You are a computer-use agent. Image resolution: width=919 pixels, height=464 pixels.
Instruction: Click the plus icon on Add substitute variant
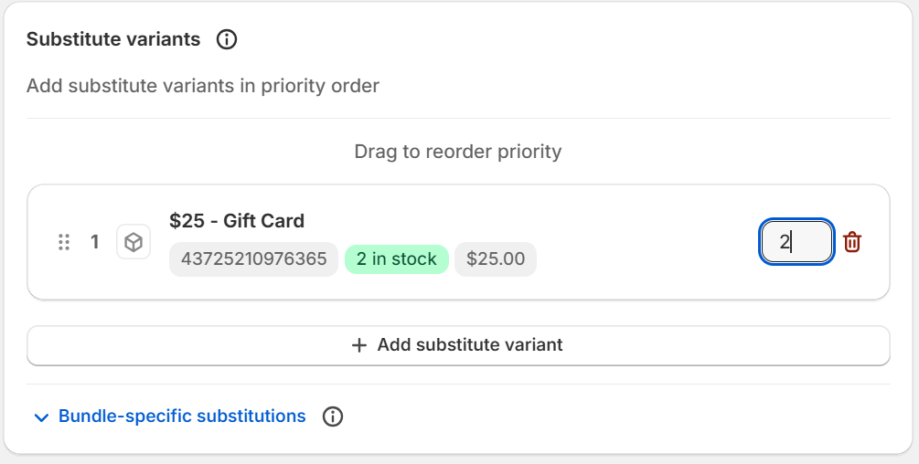[x=359, y=345]
